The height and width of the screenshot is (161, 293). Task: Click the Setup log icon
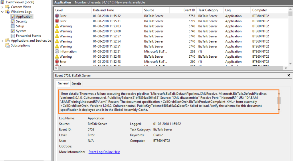tap(13, 26)
